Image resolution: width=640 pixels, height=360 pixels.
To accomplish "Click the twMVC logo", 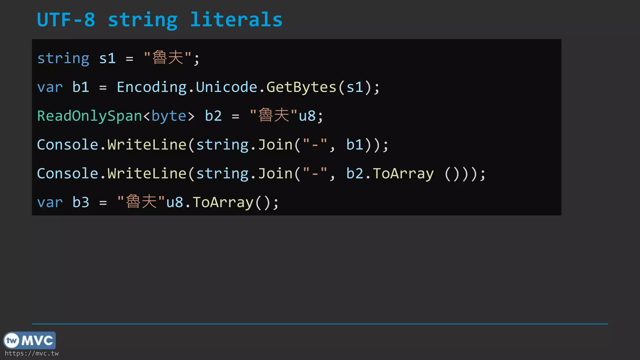I will (29, 340).
